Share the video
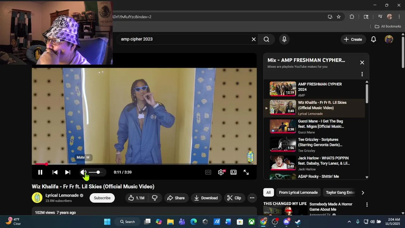The height and width of the screenshot is (228, 405). 176,198
